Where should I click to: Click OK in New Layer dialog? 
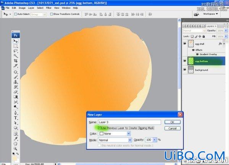(x=173, y=122)
